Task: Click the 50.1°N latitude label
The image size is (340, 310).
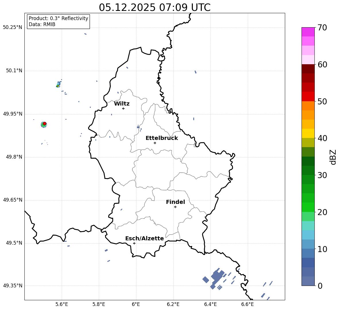Action: pos(14,71)
